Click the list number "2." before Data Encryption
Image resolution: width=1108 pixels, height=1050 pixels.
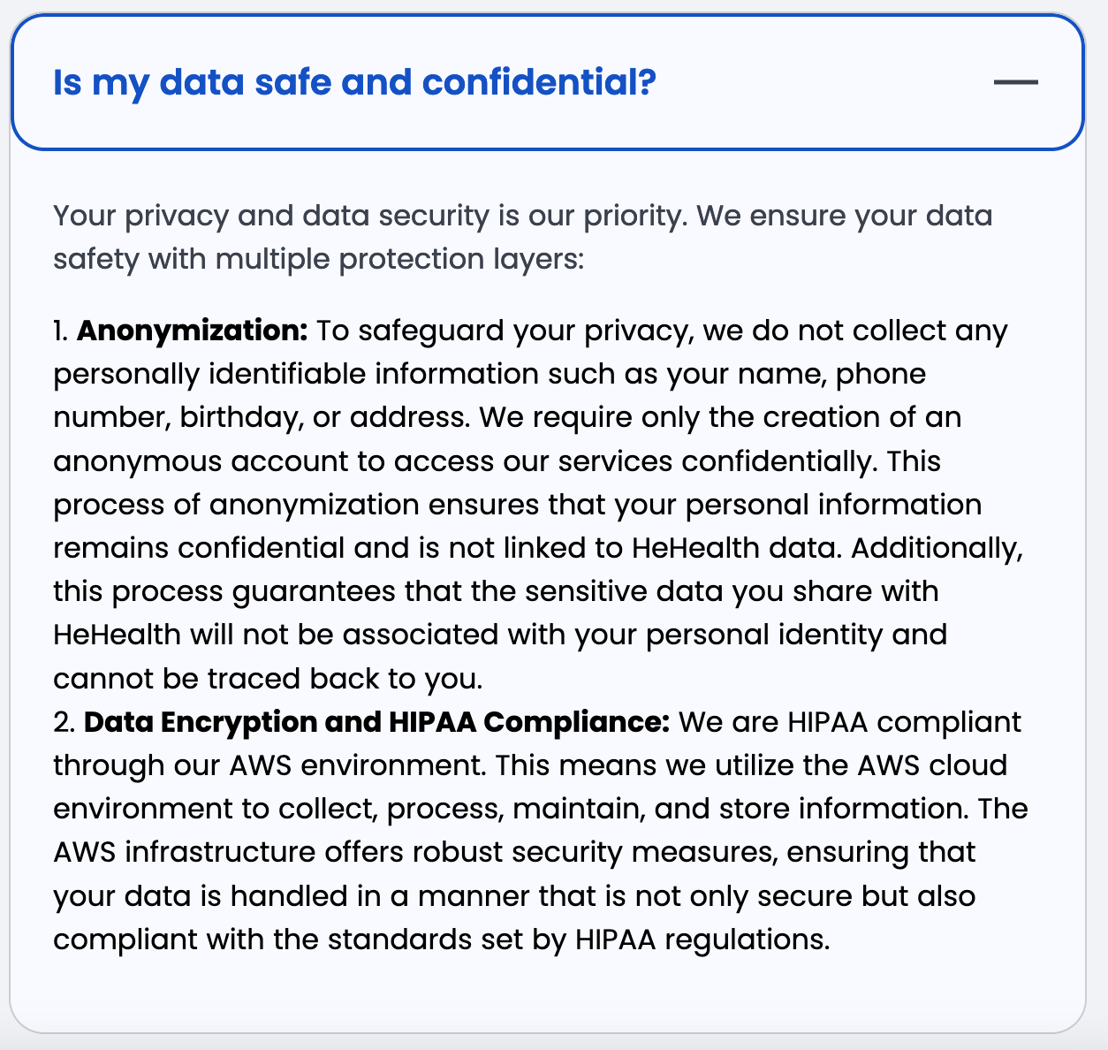[65, 722]
